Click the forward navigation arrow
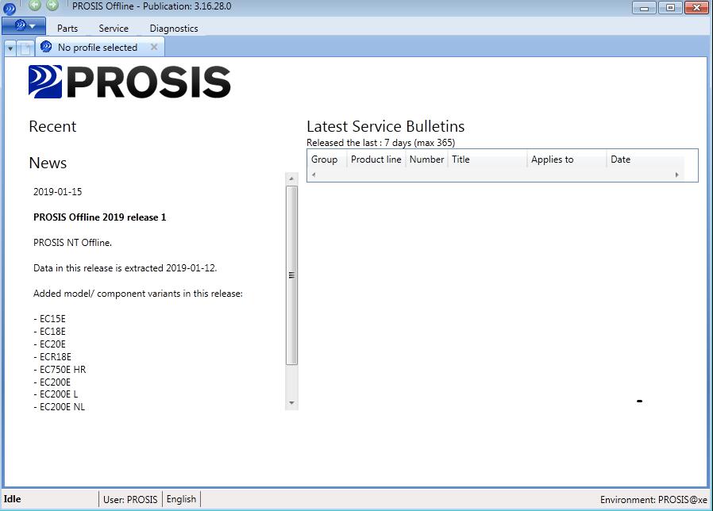The image size is (713, 511). (x=52, y=5)
